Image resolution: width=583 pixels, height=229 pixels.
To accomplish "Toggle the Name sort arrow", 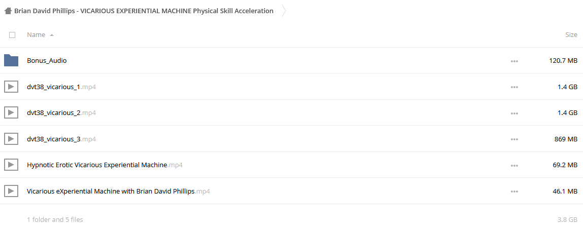I will coord(52,35).
